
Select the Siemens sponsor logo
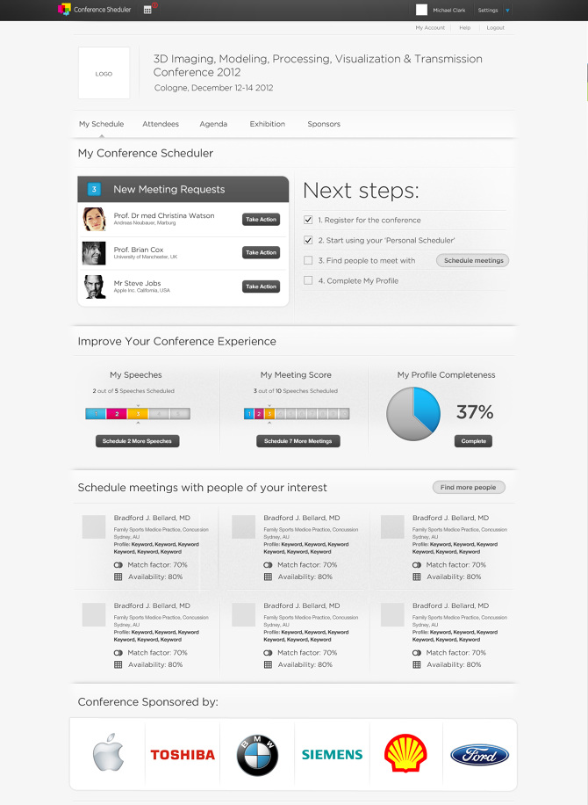pos(331,753)
